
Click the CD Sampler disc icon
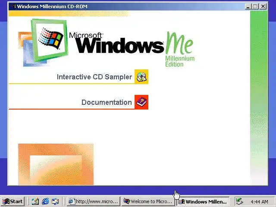(x=141, y=77)
